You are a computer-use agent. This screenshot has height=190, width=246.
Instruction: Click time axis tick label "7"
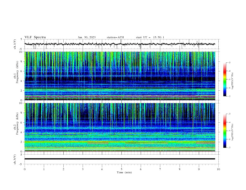[160, 169]
